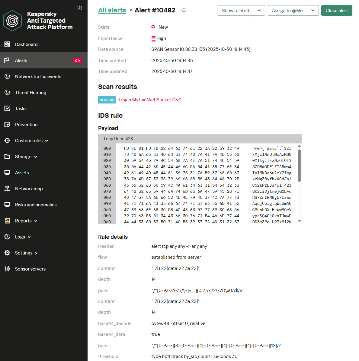Click the collapse sidebar icon at top
The image size is (359, 361).
pyautogui.click(x=79, y=8)
